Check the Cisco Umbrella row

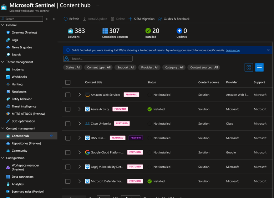pyautogui.click(x=68, y=124)
